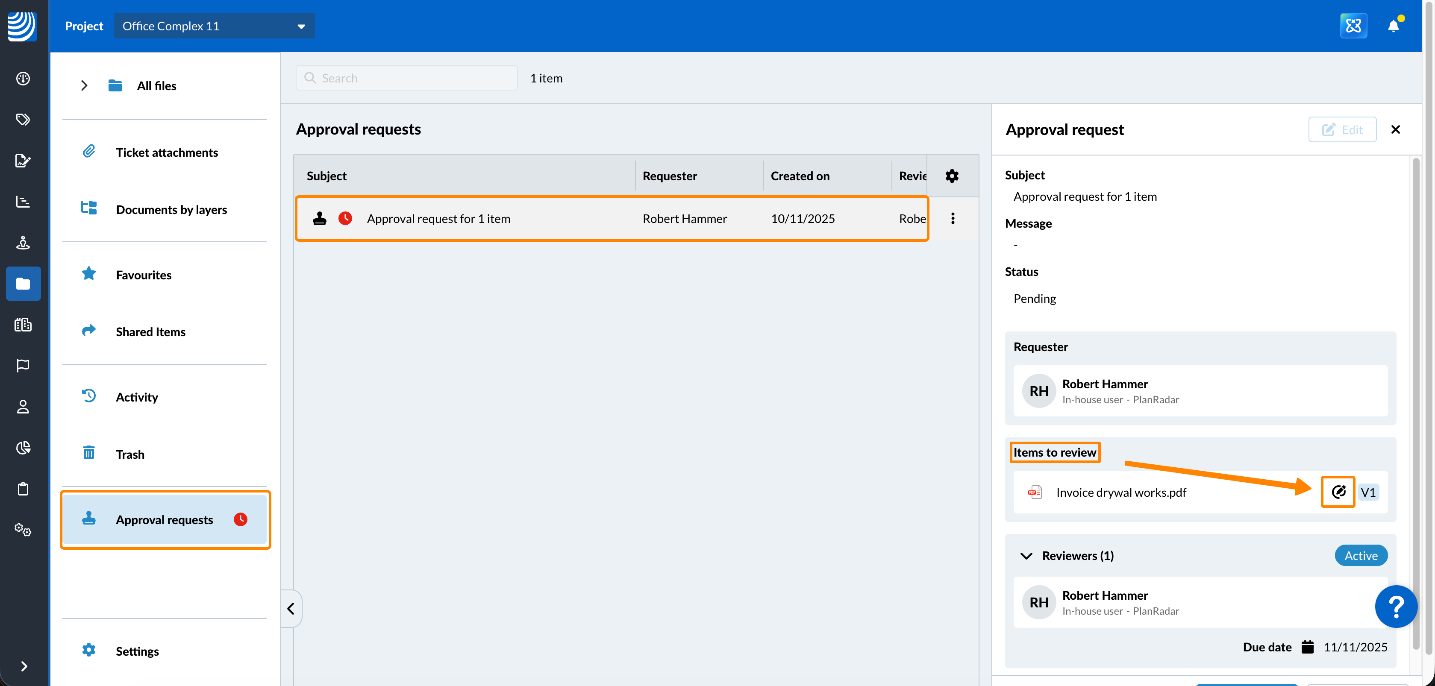This screenshot has width=1435, height=686.
Task: Open three-dot menu for approval request row
Action: pyautogui.click(x=953, y=218)
